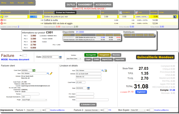179x114 pixels.
Task: Click the delivery Code Postal field
Action: tap(81, 83)
